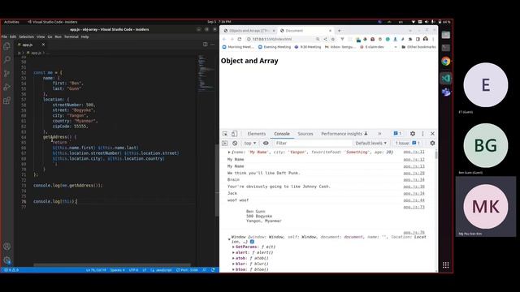Expand the GetParams function entry

click(233, 247)
